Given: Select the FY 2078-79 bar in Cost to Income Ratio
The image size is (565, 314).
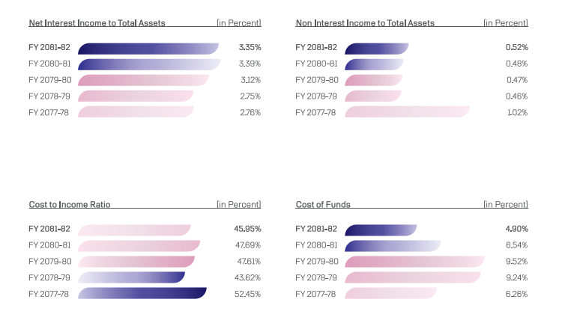Looking at the screenshot, I should pos(131,277).
